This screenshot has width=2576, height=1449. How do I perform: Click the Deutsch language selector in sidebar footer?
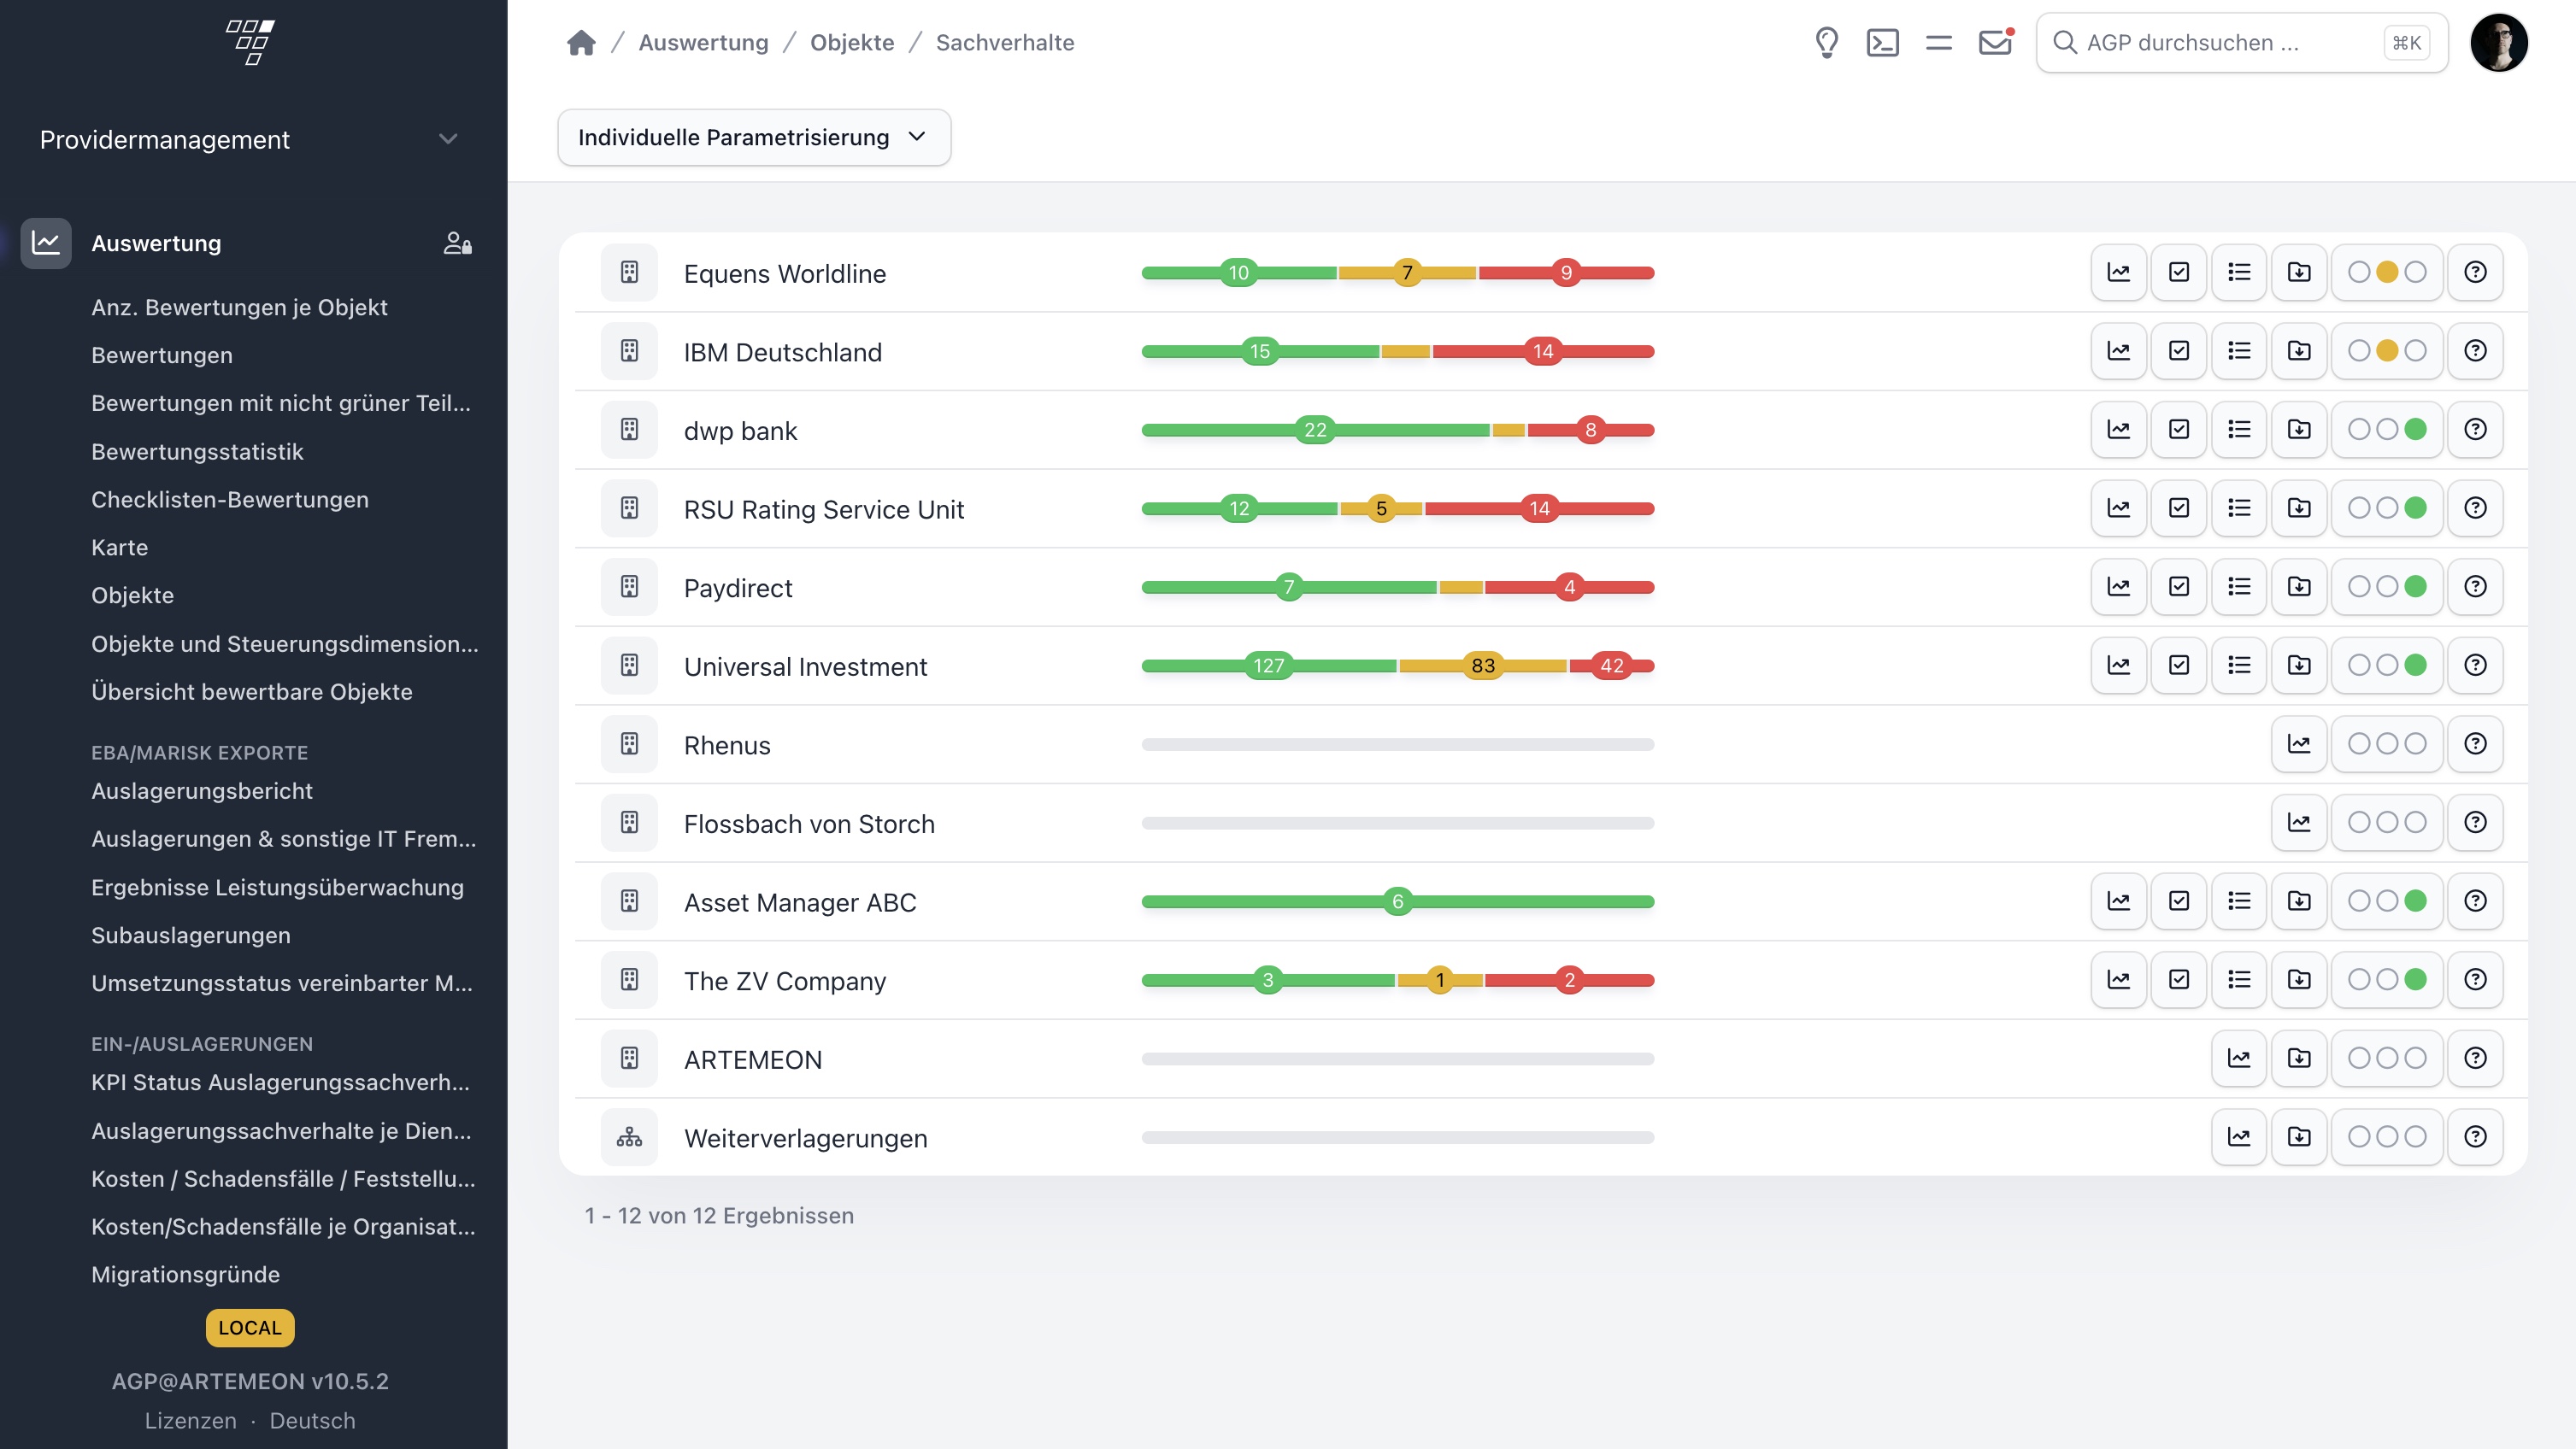tap(312, 1420)
